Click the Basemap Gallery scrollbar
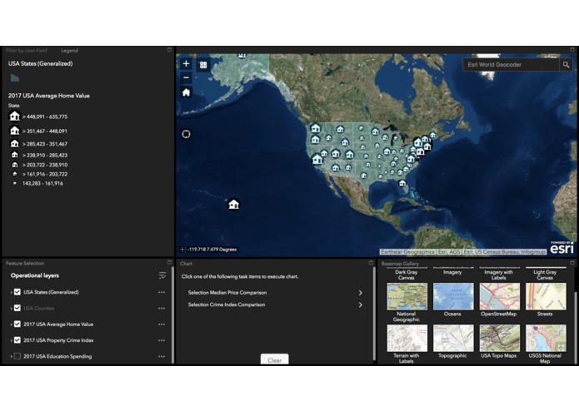This screenshot has height=411, width=579. pos(575,326)
